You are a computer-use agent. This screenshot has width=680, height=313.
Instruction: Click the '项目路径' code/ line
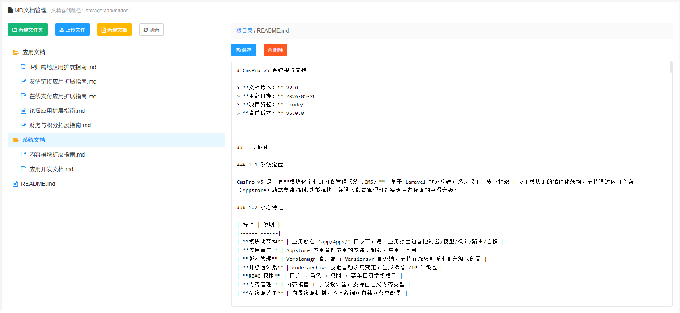tap(272, 105)
